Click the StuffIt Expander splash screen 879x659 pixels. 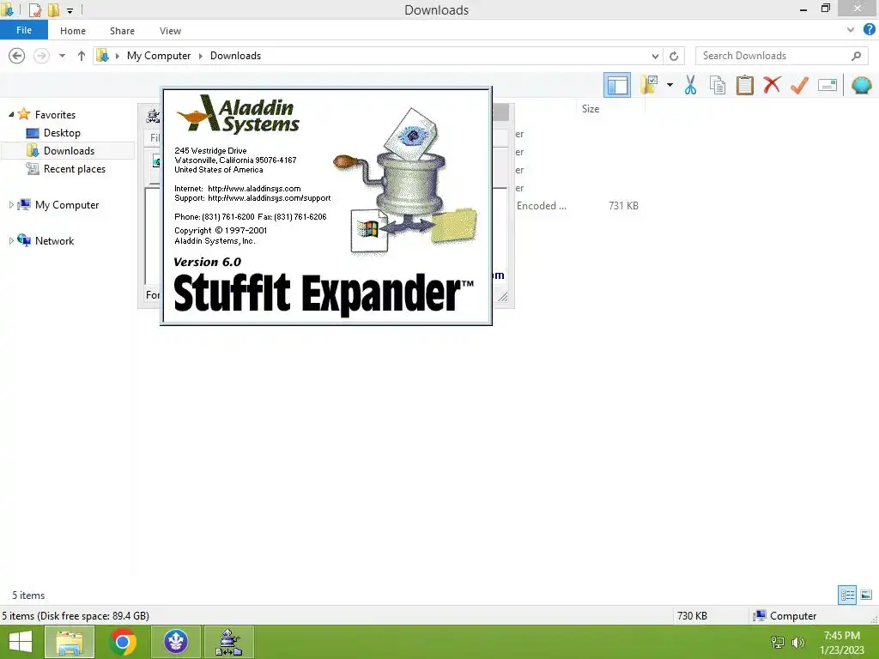tap(326, 206)
